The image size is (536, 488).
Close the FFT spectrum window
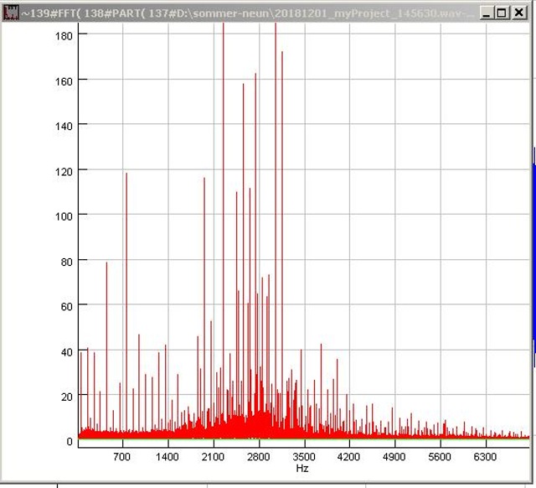pyautogui.click(x=518, y=13)
